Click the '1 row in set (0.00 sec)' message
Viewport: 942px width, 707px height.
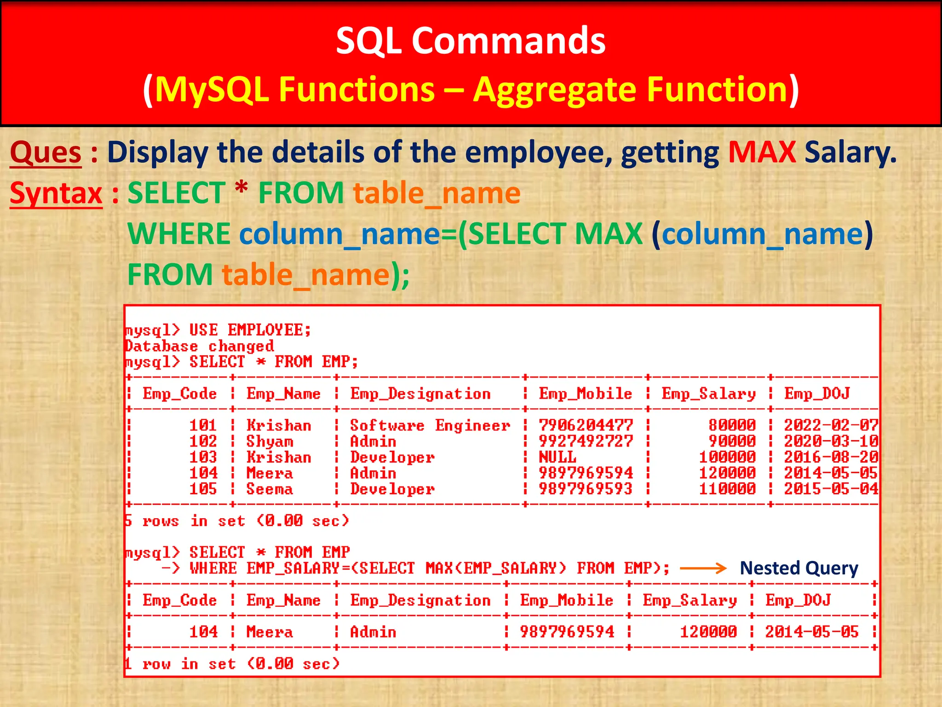[x=232, y=663]
